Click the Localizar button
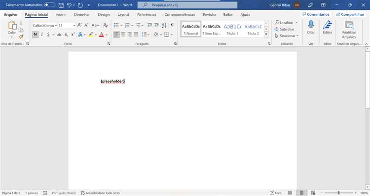The width and height of the screenshot is (370, 196). (x=284, y=23)
